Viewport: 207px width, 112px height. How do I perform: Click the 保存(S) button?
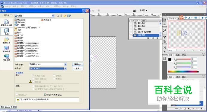(x=77, y=64)
